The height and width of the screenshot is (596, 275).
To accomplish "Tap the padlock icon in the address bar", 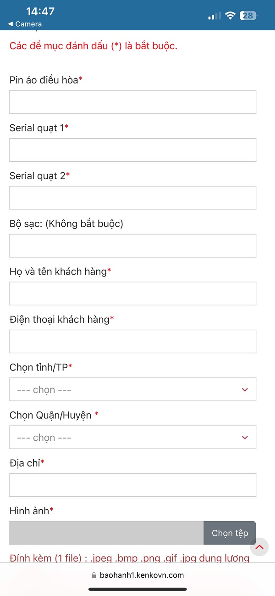I will point(93,574).
